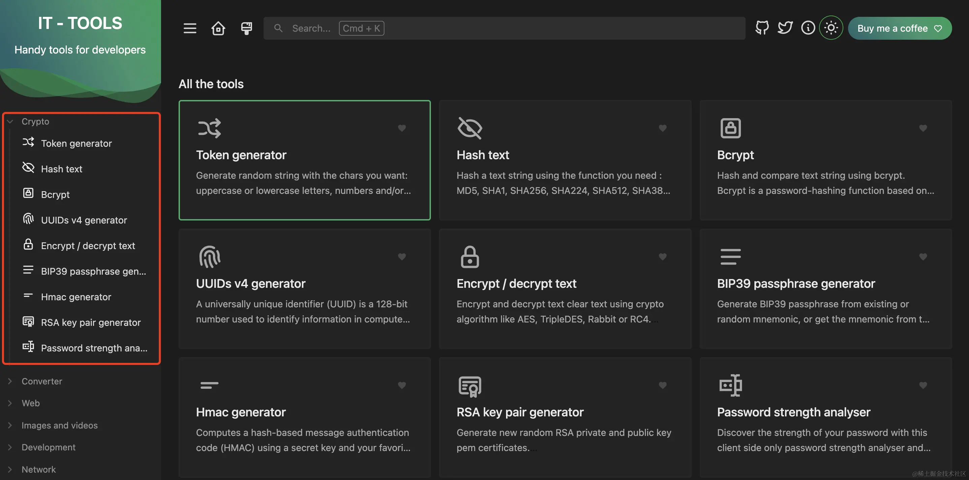
Task: Click the fingerprint icon on UUIDs card
Action: coord(210,257)
